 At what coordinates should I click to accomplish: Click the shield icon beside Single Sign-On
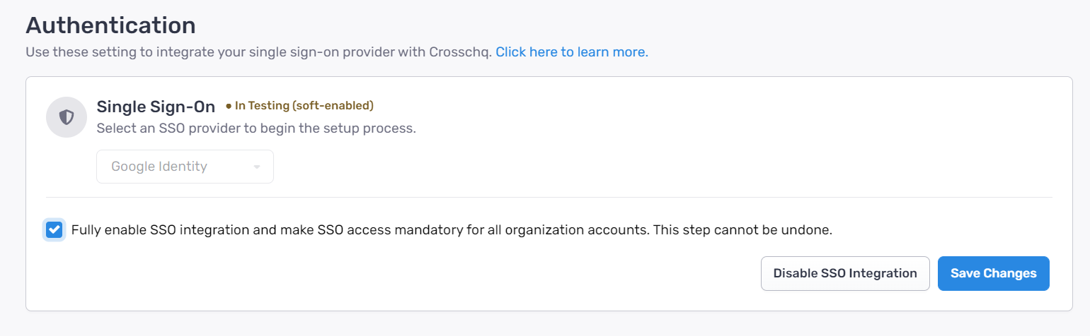67,117
